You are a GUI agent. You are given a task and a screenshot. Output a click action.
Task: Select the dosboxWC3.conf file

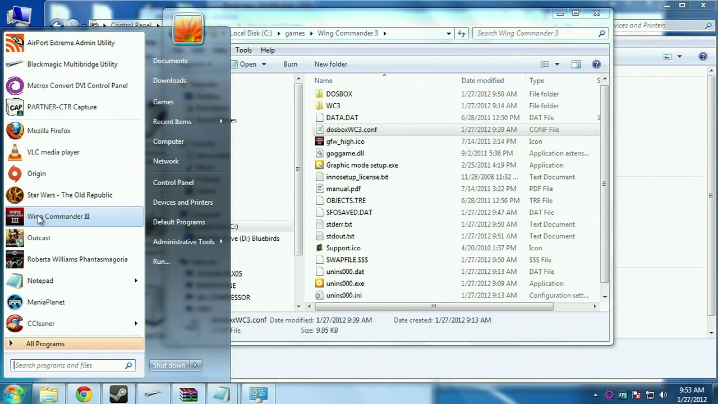[352, 130]
